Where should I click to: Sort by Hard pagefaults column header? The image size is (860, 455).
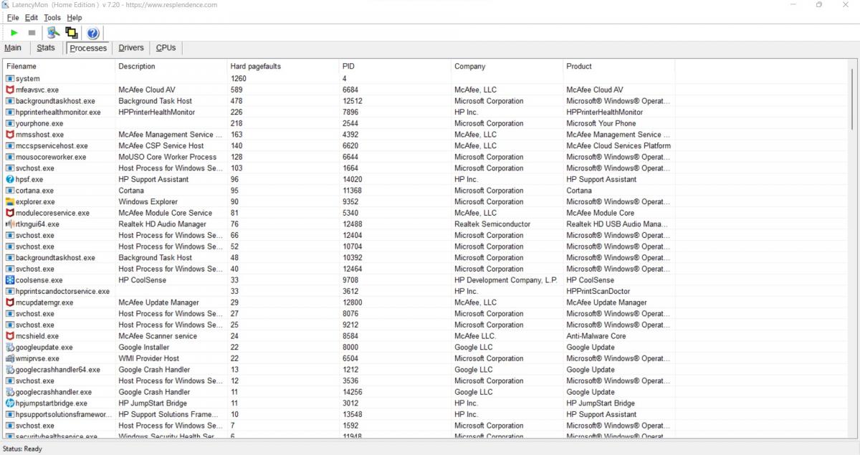point(283,67)
